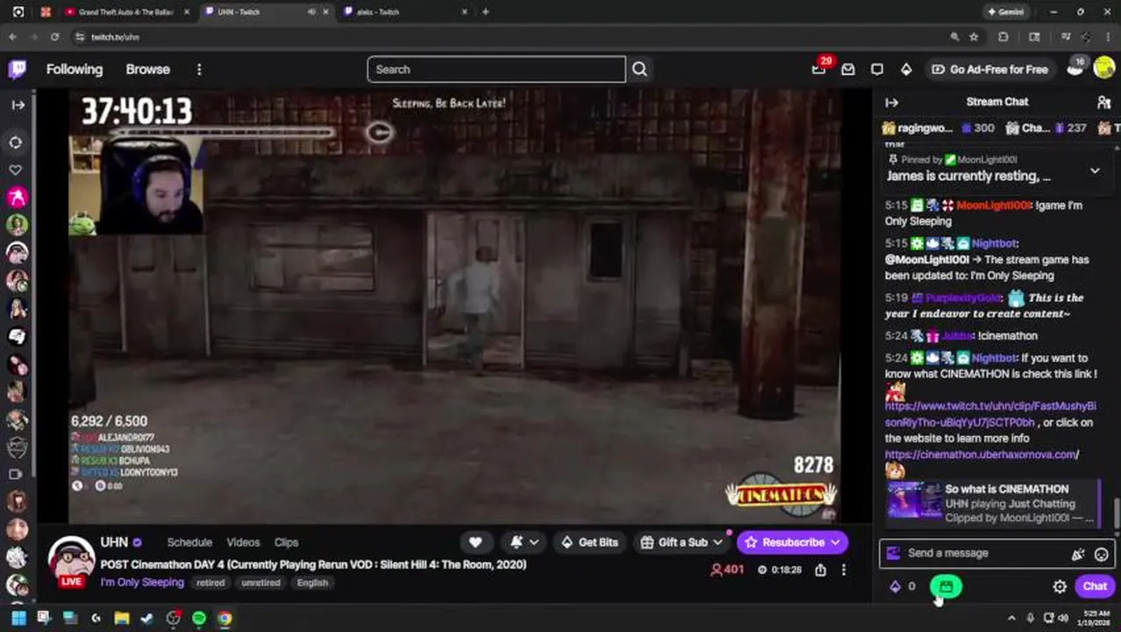Open the cinemathon.uberhaxornova.com link
The width and height of the screenshot is (1121, 632).
982,455
